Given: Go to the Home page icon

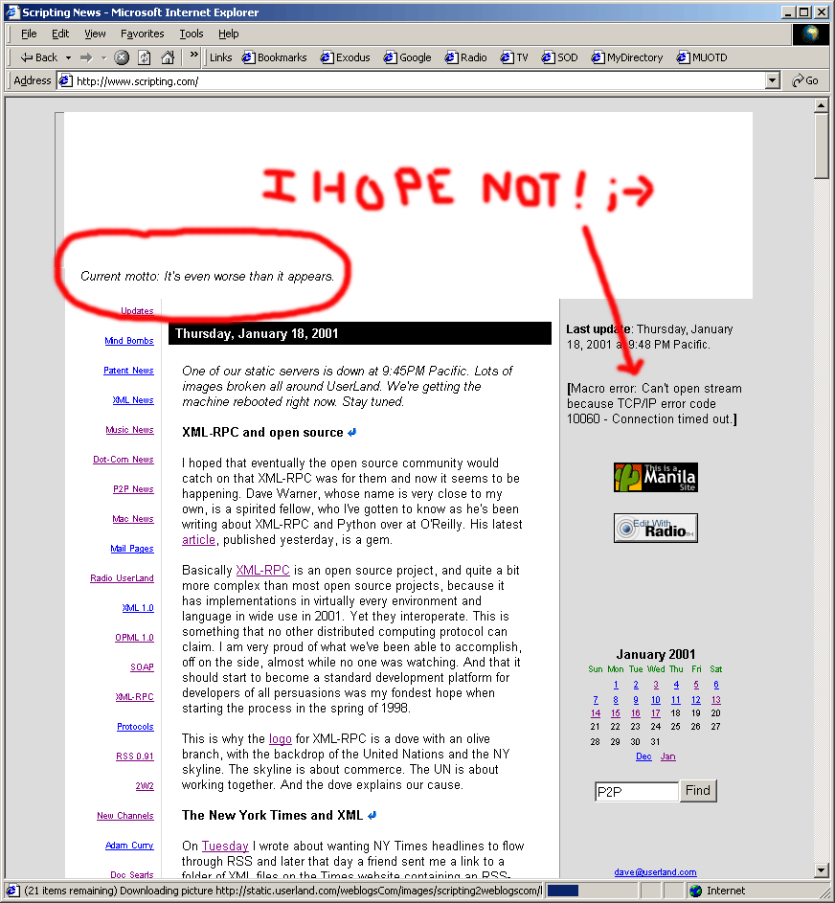Looking at the screenshot, I should pos(168,57).
